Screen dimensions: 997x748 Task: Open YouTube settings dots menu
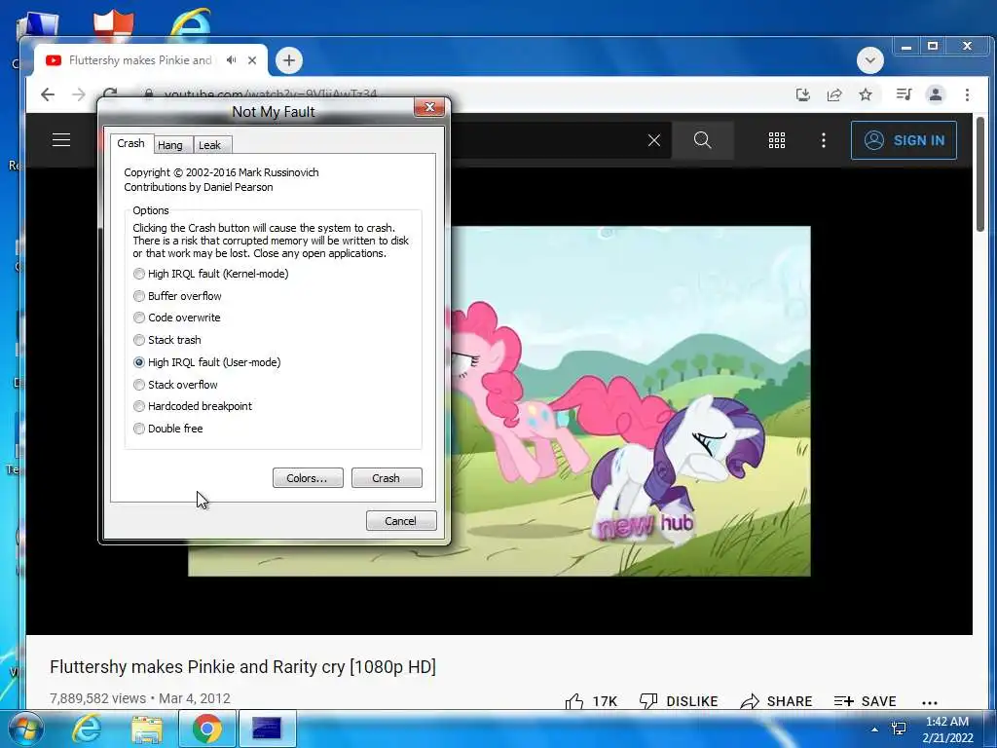click(x=824, y=140)
